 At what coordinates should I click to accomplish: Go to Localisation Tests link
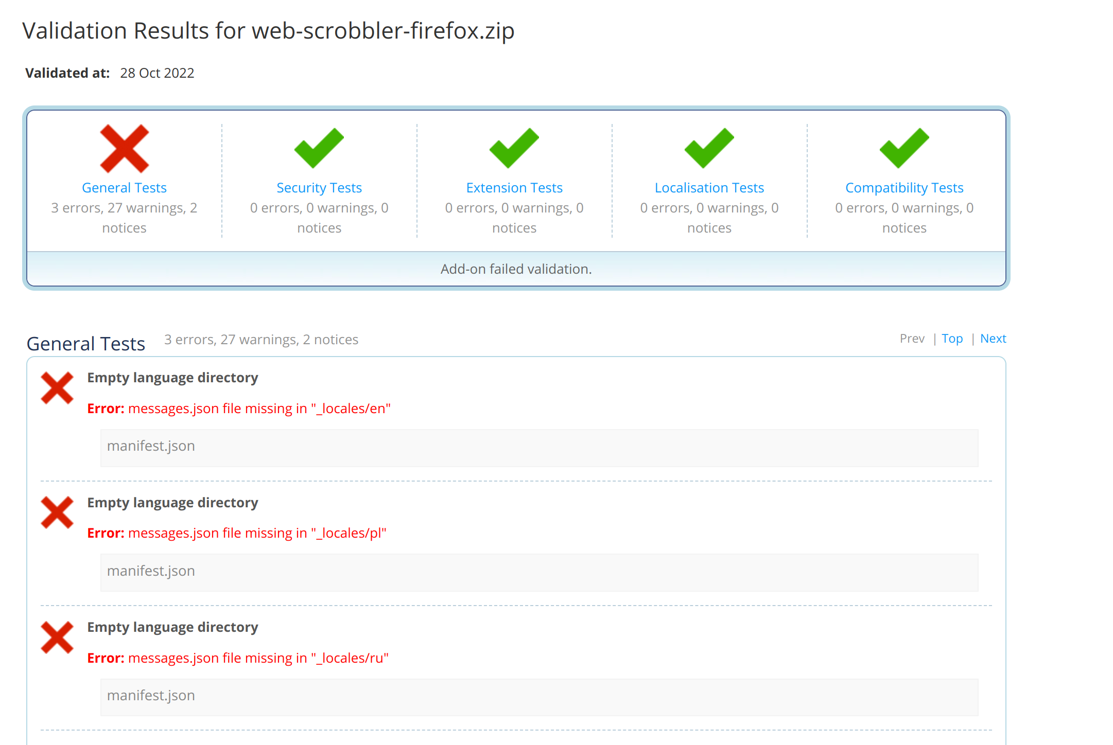tap(709, 188)
